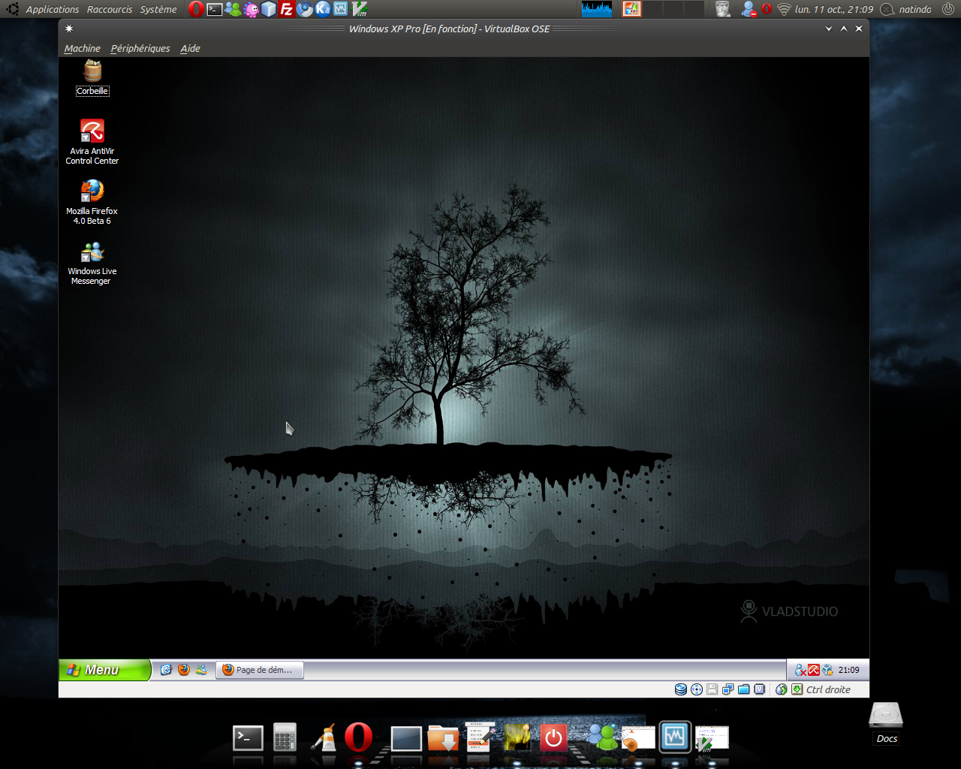Open the Corbeille recycle bin icon
Screen dimensions: 961x769
pyautogui.click(x=92, y=77)
